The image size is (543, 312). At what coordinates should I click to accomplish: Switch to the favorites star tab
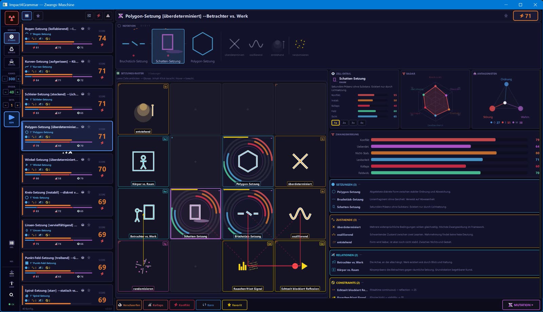pos(38,16)
